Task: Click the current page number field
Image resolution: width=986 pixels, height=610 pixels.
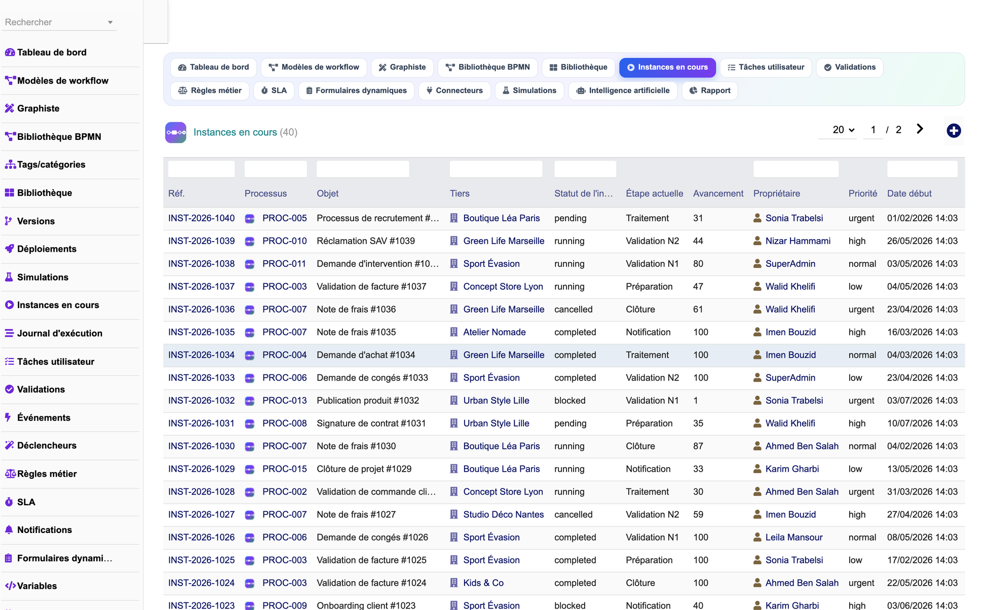Action: pyautogui.click(x=873, y=130)
